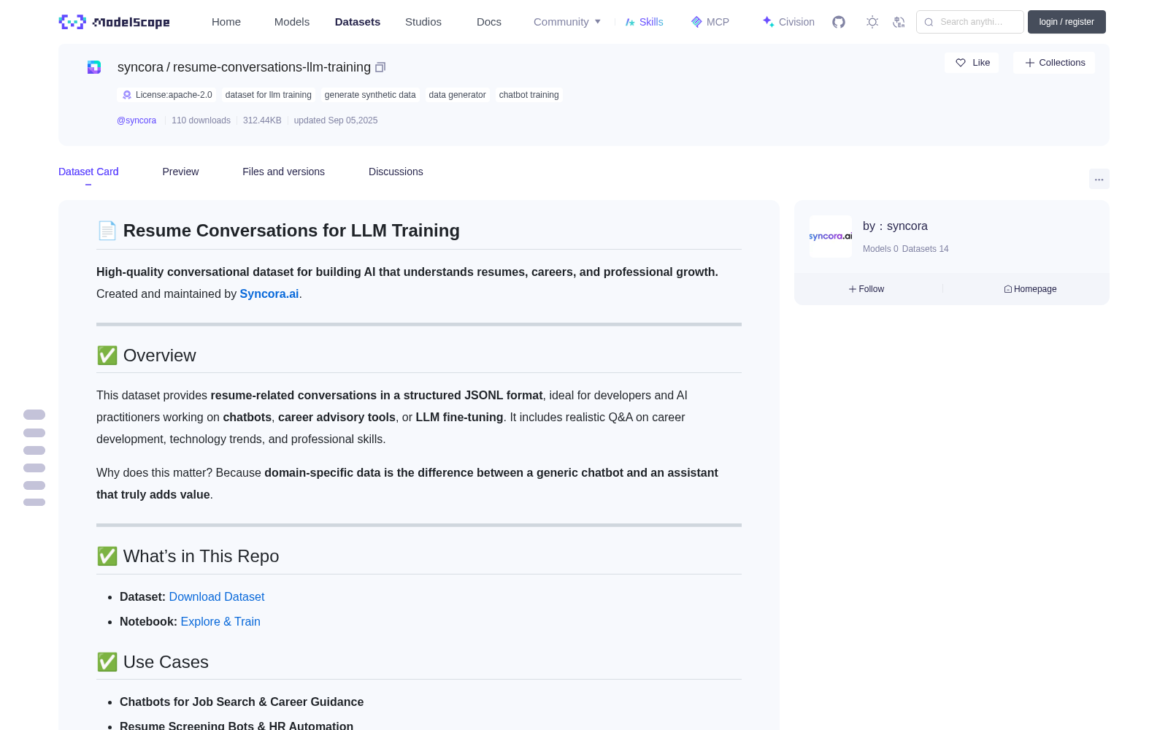Viewport: 1168px width, 730px height.
Task: Click the syncora dataset avatar icon
Action: 94,67
